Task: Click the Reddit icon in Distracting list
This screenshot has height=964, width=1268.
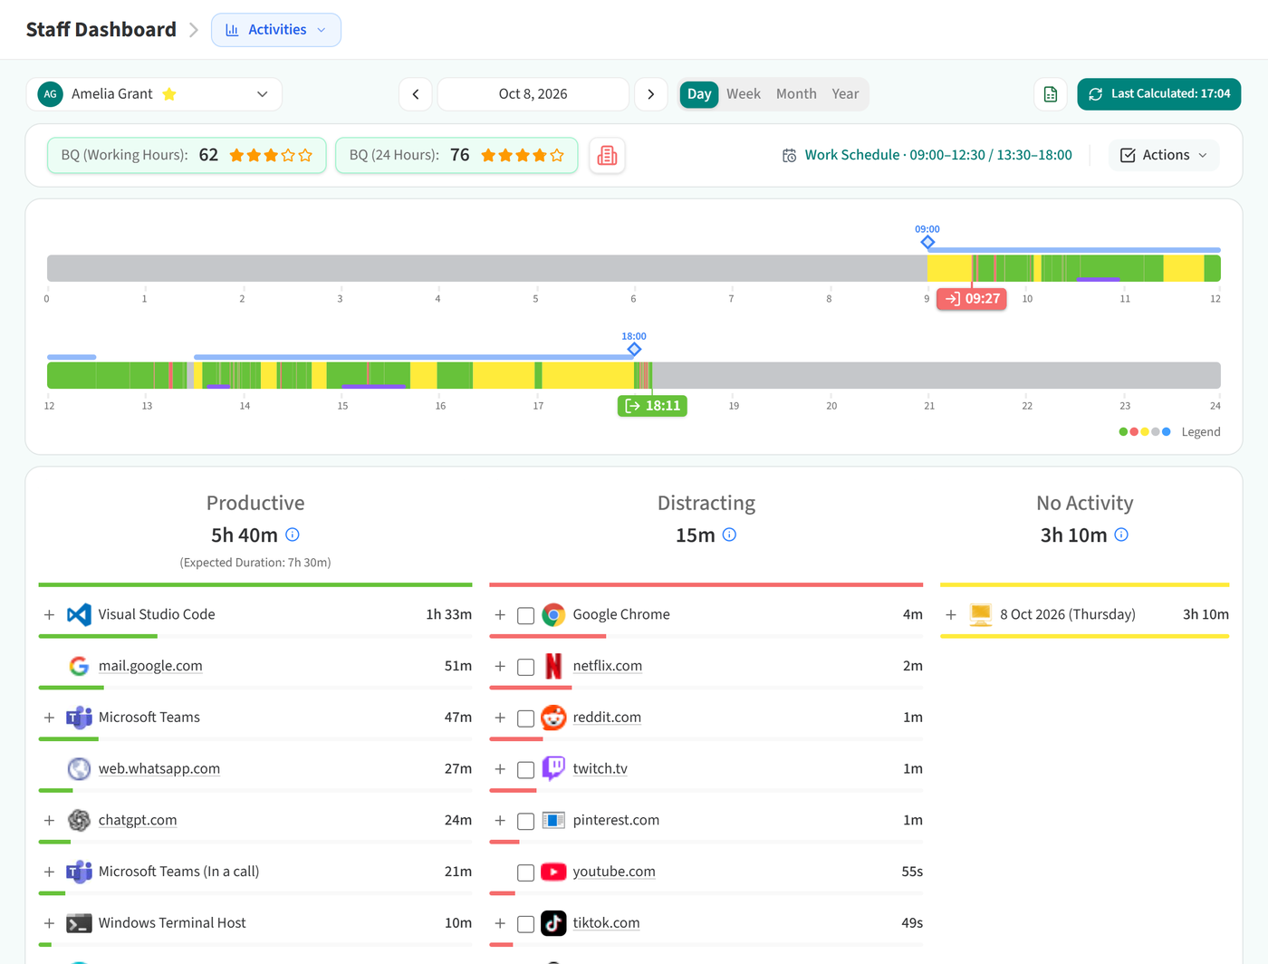Action: (553, 718)
